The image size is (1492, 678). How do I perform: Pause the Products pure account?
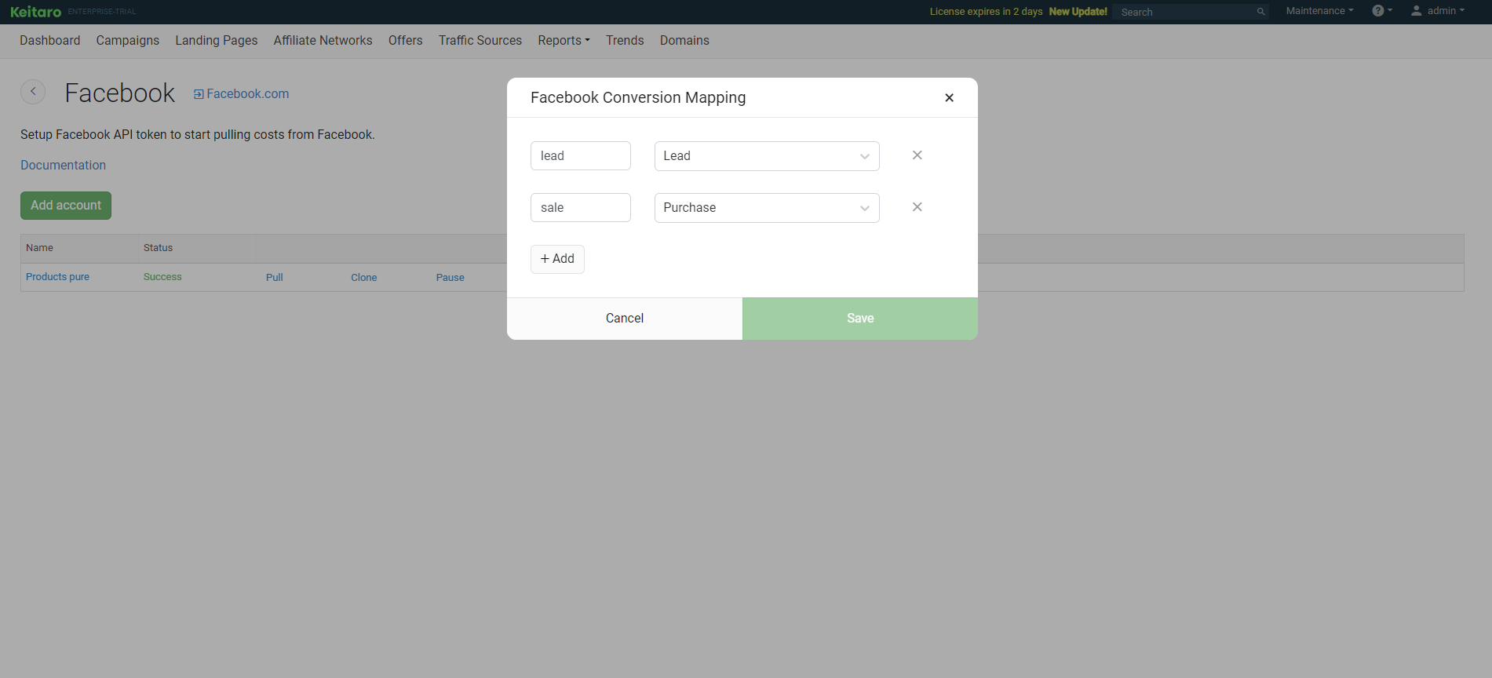pyautogui.click(x=450, y=278)
